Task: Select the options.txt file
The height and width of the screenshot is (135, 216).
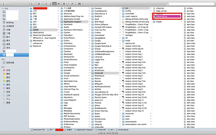Action: point(130,43)
